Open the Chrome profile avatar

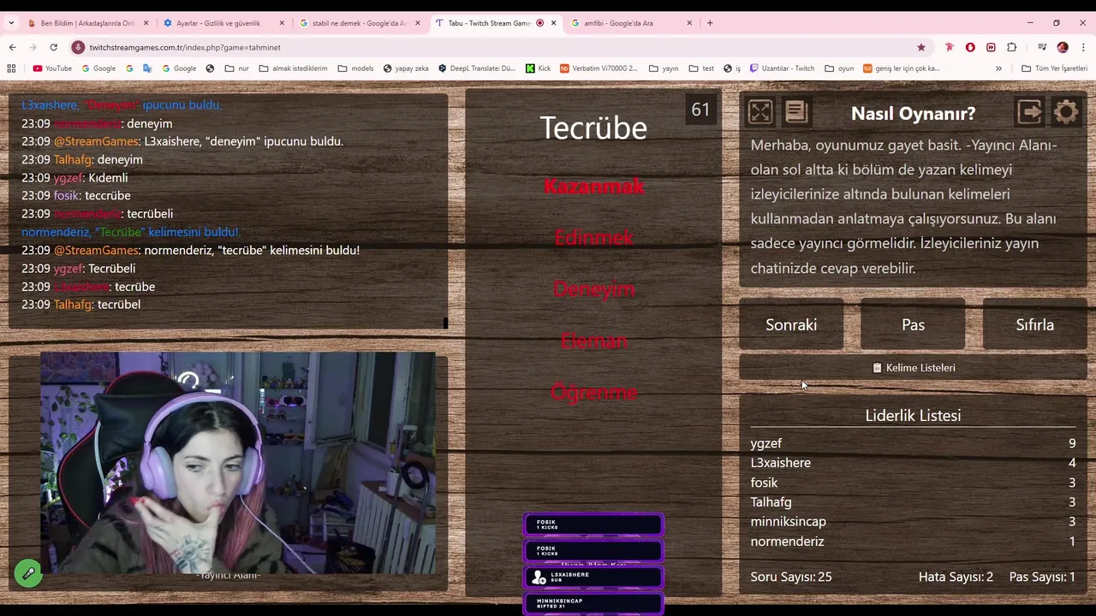click(x=1063, y=47)
